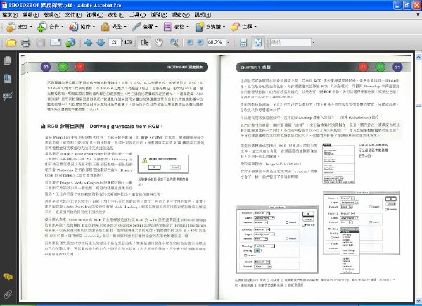Screen dimensions: 422x306
Task: Click the zoom field showing 60.7%
Action: [217, 42]
